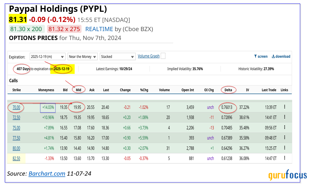Image resolution: width=309 pixels, height=184 pixels.
Task: Open the 72.50 strike link
Action: pyautogui.click(x=16, y=118)
